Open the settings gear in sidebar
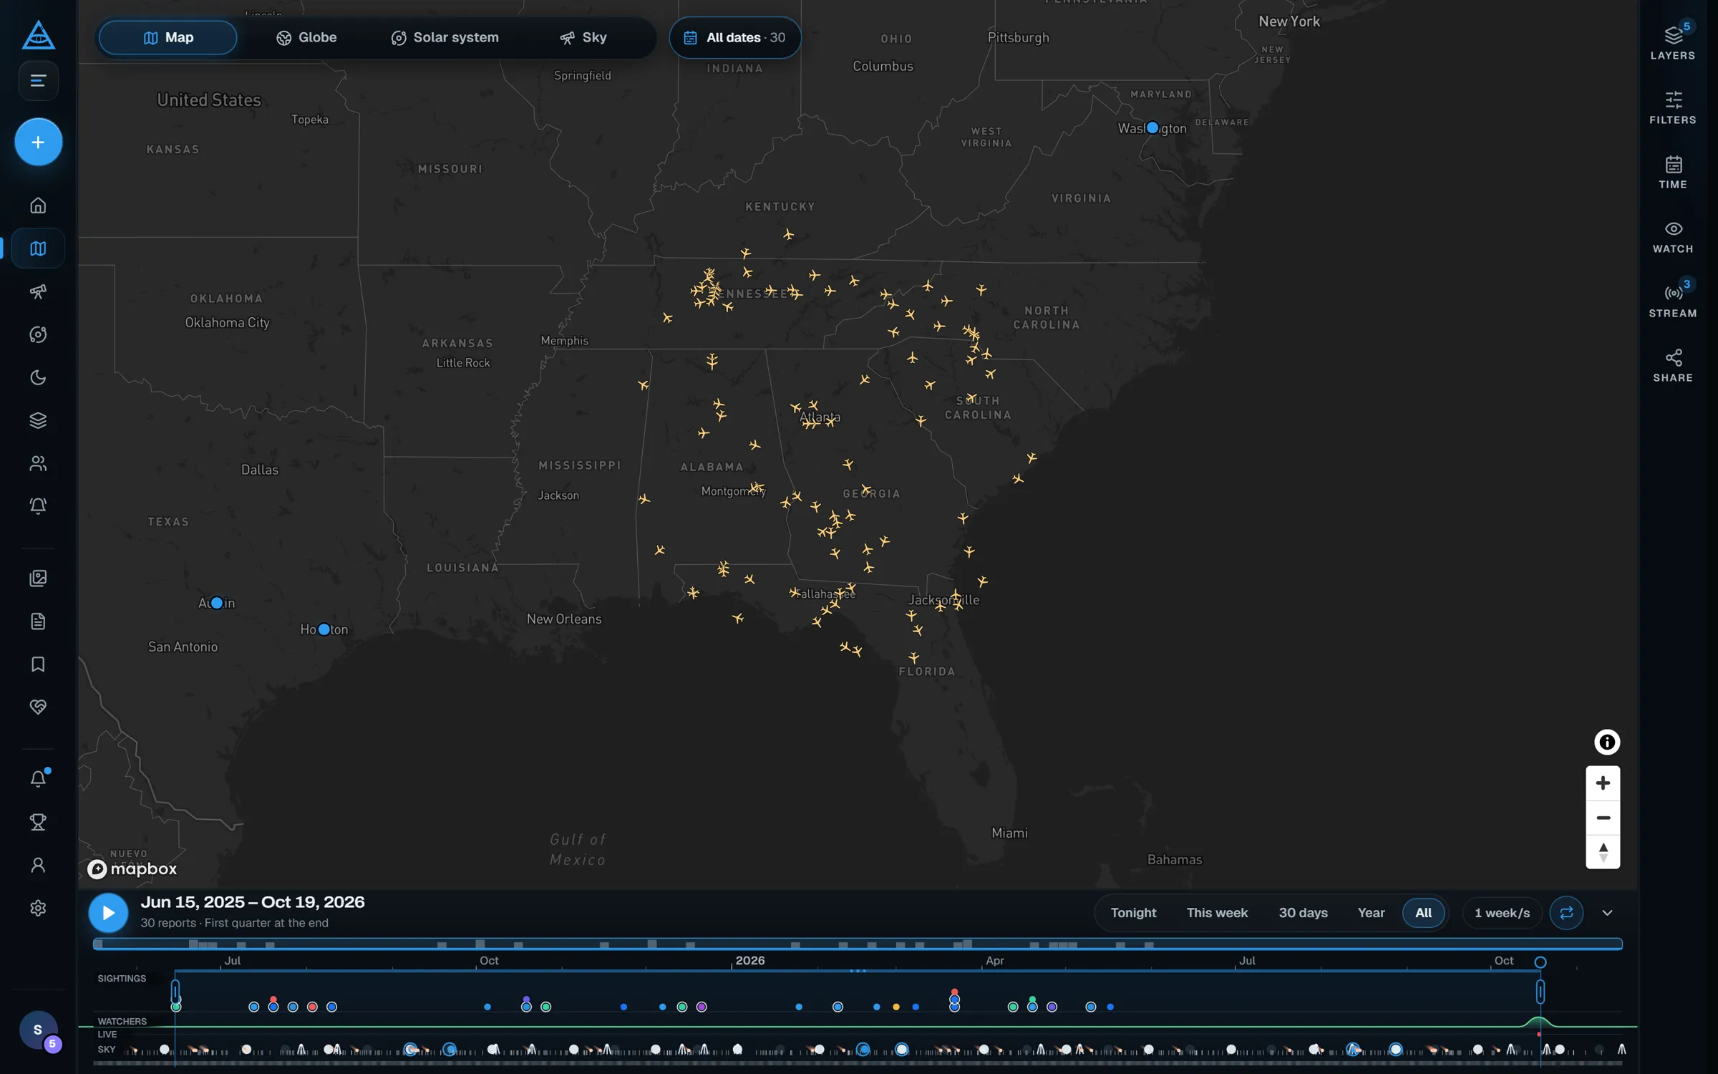 (38, 908)
